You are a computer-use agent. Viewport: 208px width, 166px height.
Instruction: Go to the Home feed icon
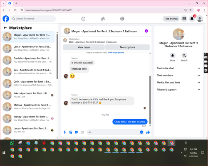click(x=83, y=19)
